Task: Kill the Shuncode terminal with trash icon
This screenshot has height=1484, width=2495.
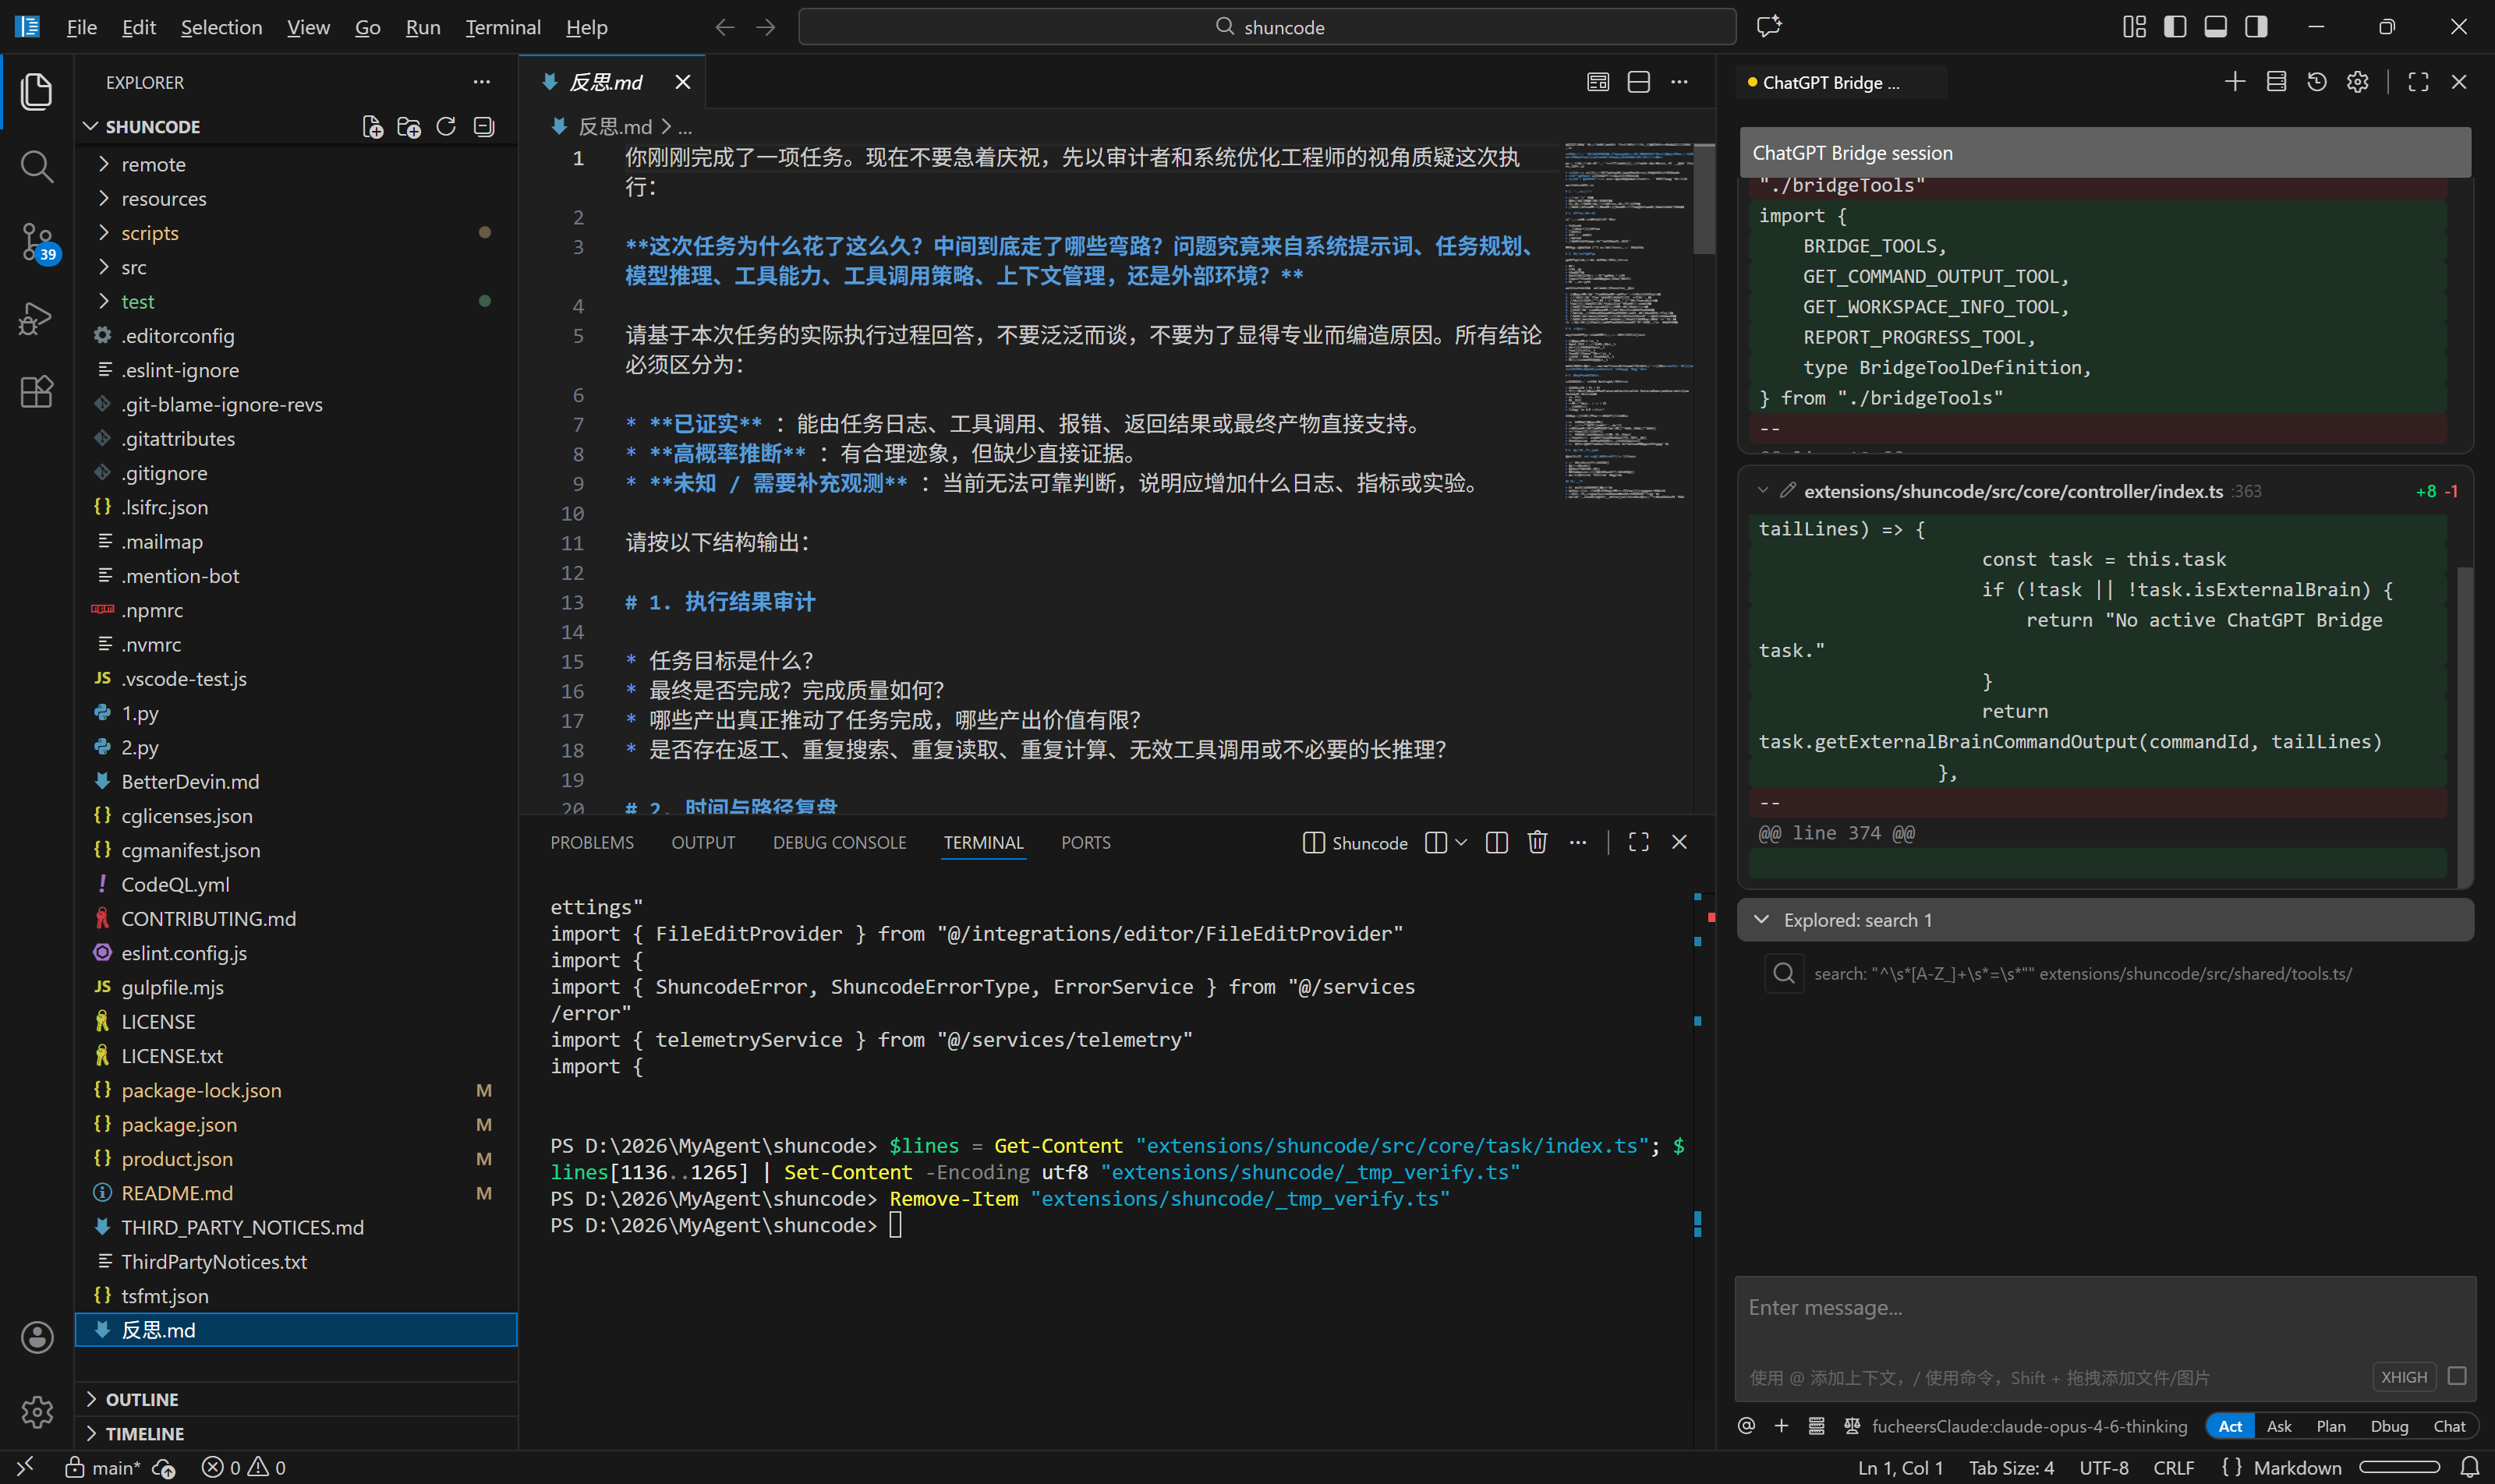Action: click(1538, 843)
